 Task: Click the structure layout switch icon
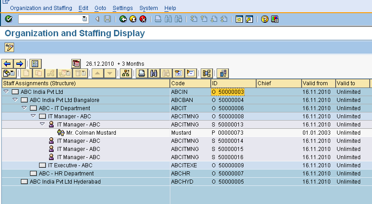(x=207, y=73)
